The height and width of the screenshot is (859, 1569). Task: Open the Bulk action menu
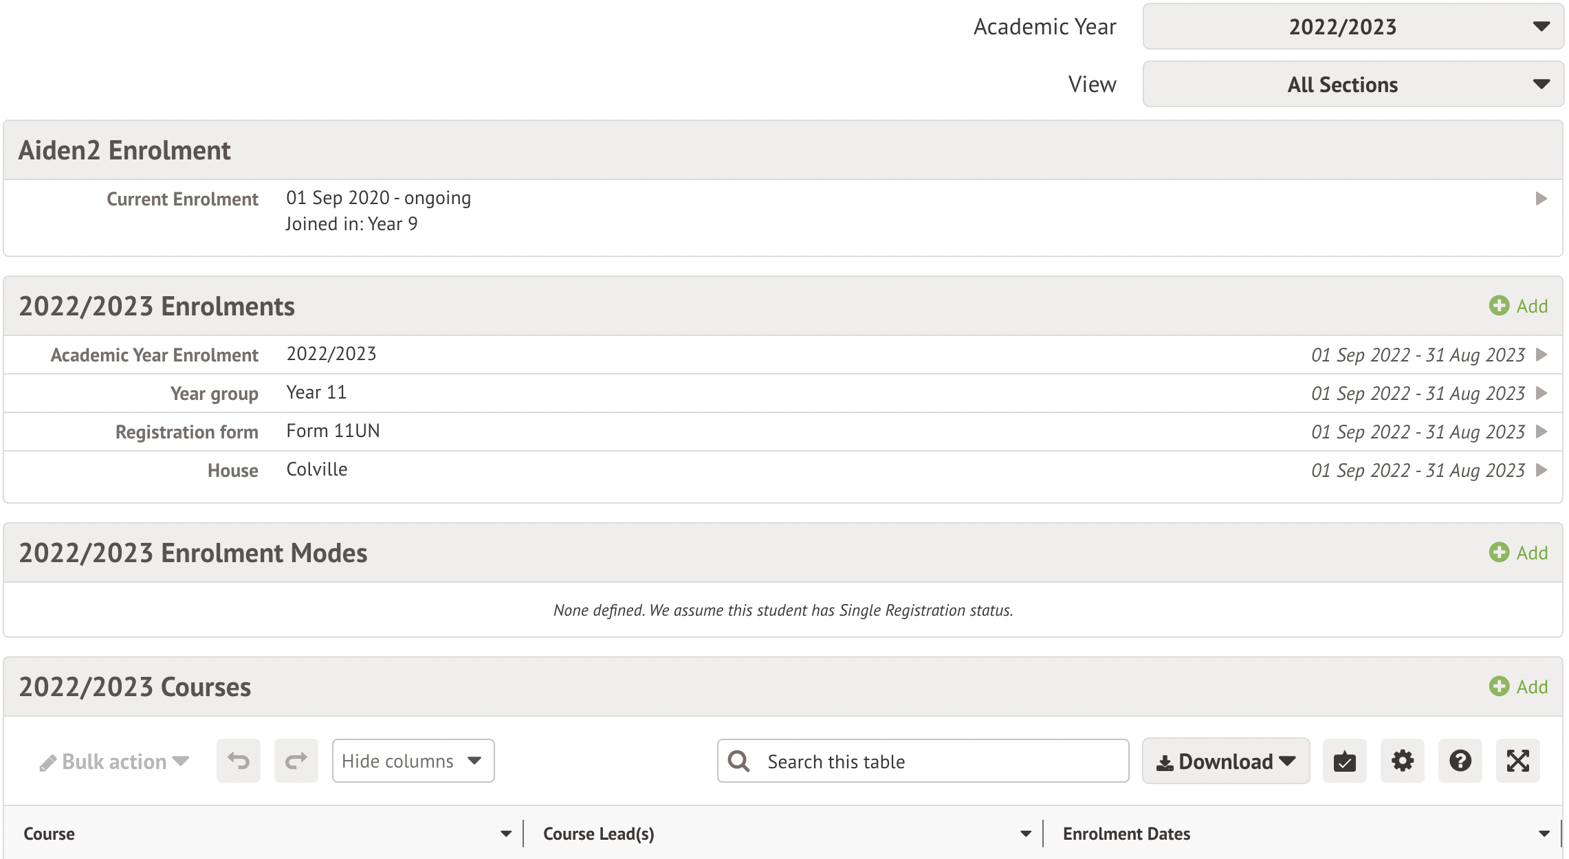click(113, 761)
